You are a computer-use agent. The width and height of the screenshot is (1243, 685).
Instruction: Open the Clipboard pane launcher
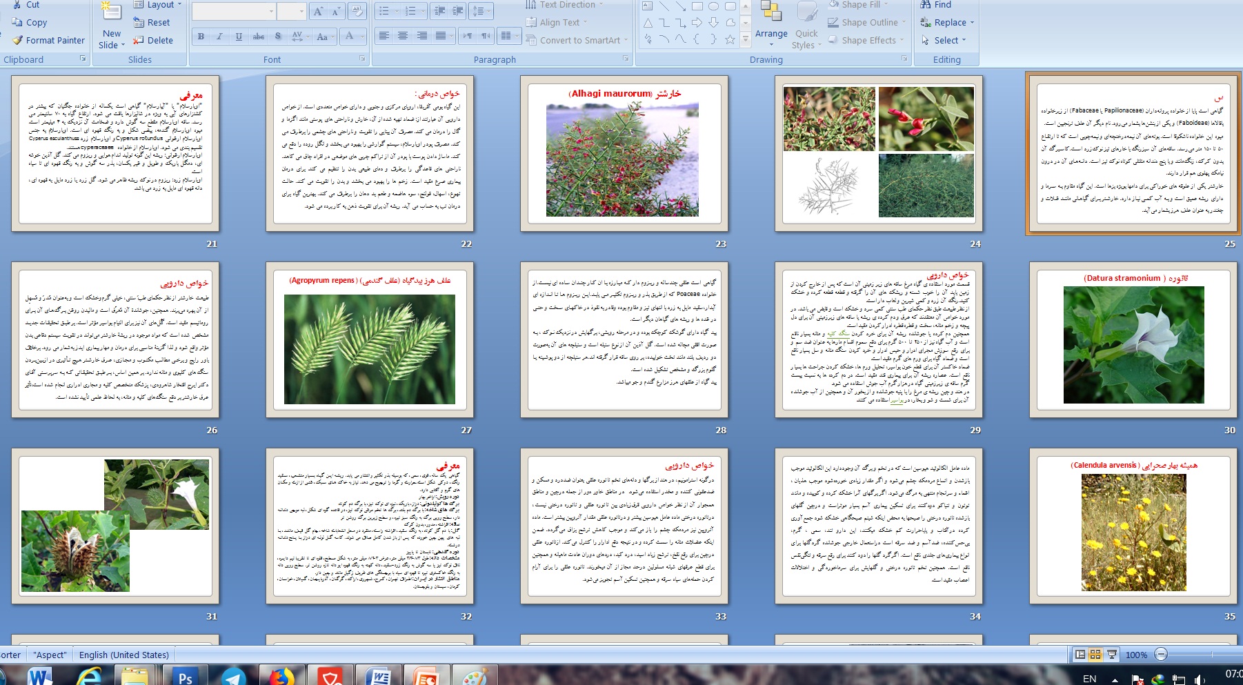(83, 59)
